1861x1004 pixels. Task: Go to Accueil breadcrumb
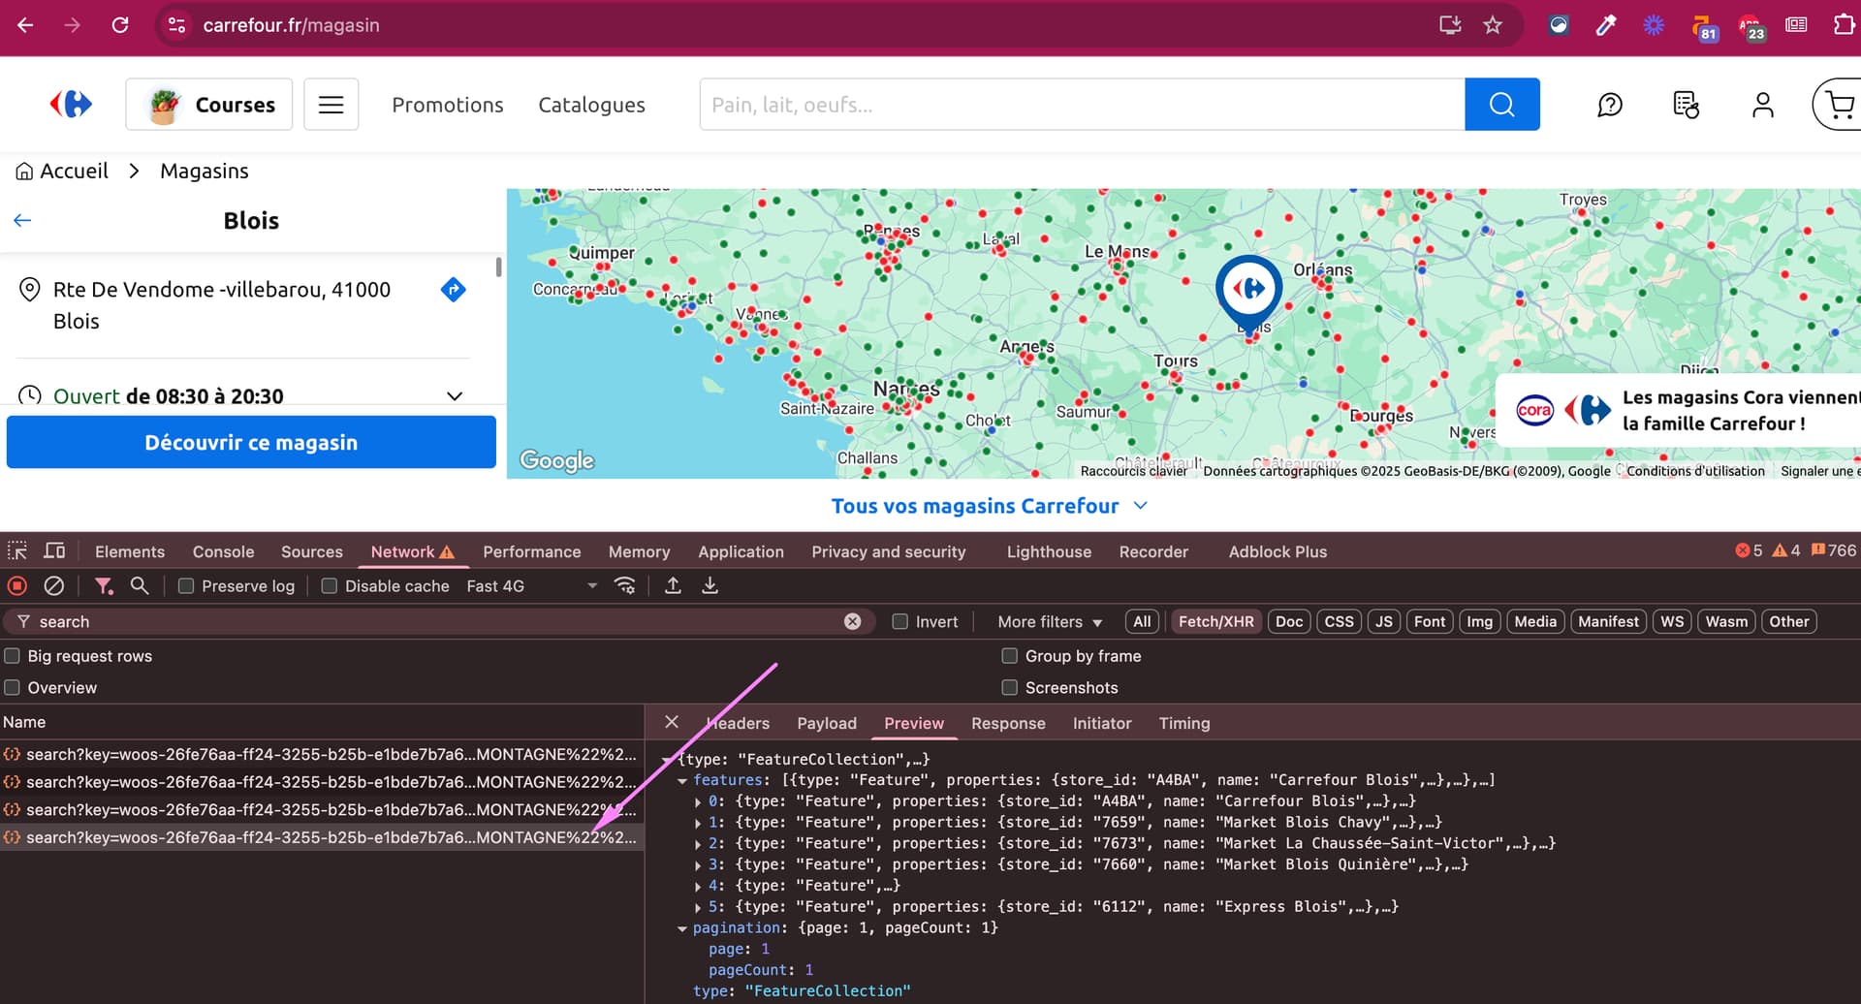tap(63, 171)
